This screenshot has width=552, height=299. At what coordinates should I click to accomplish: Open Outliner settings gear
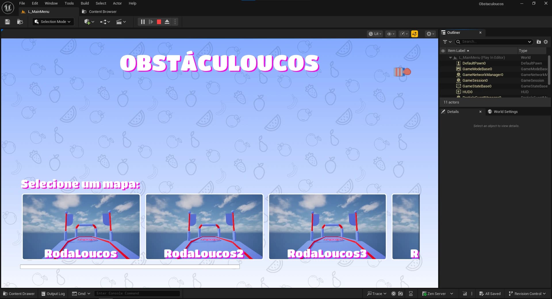(x=546, y=42)
